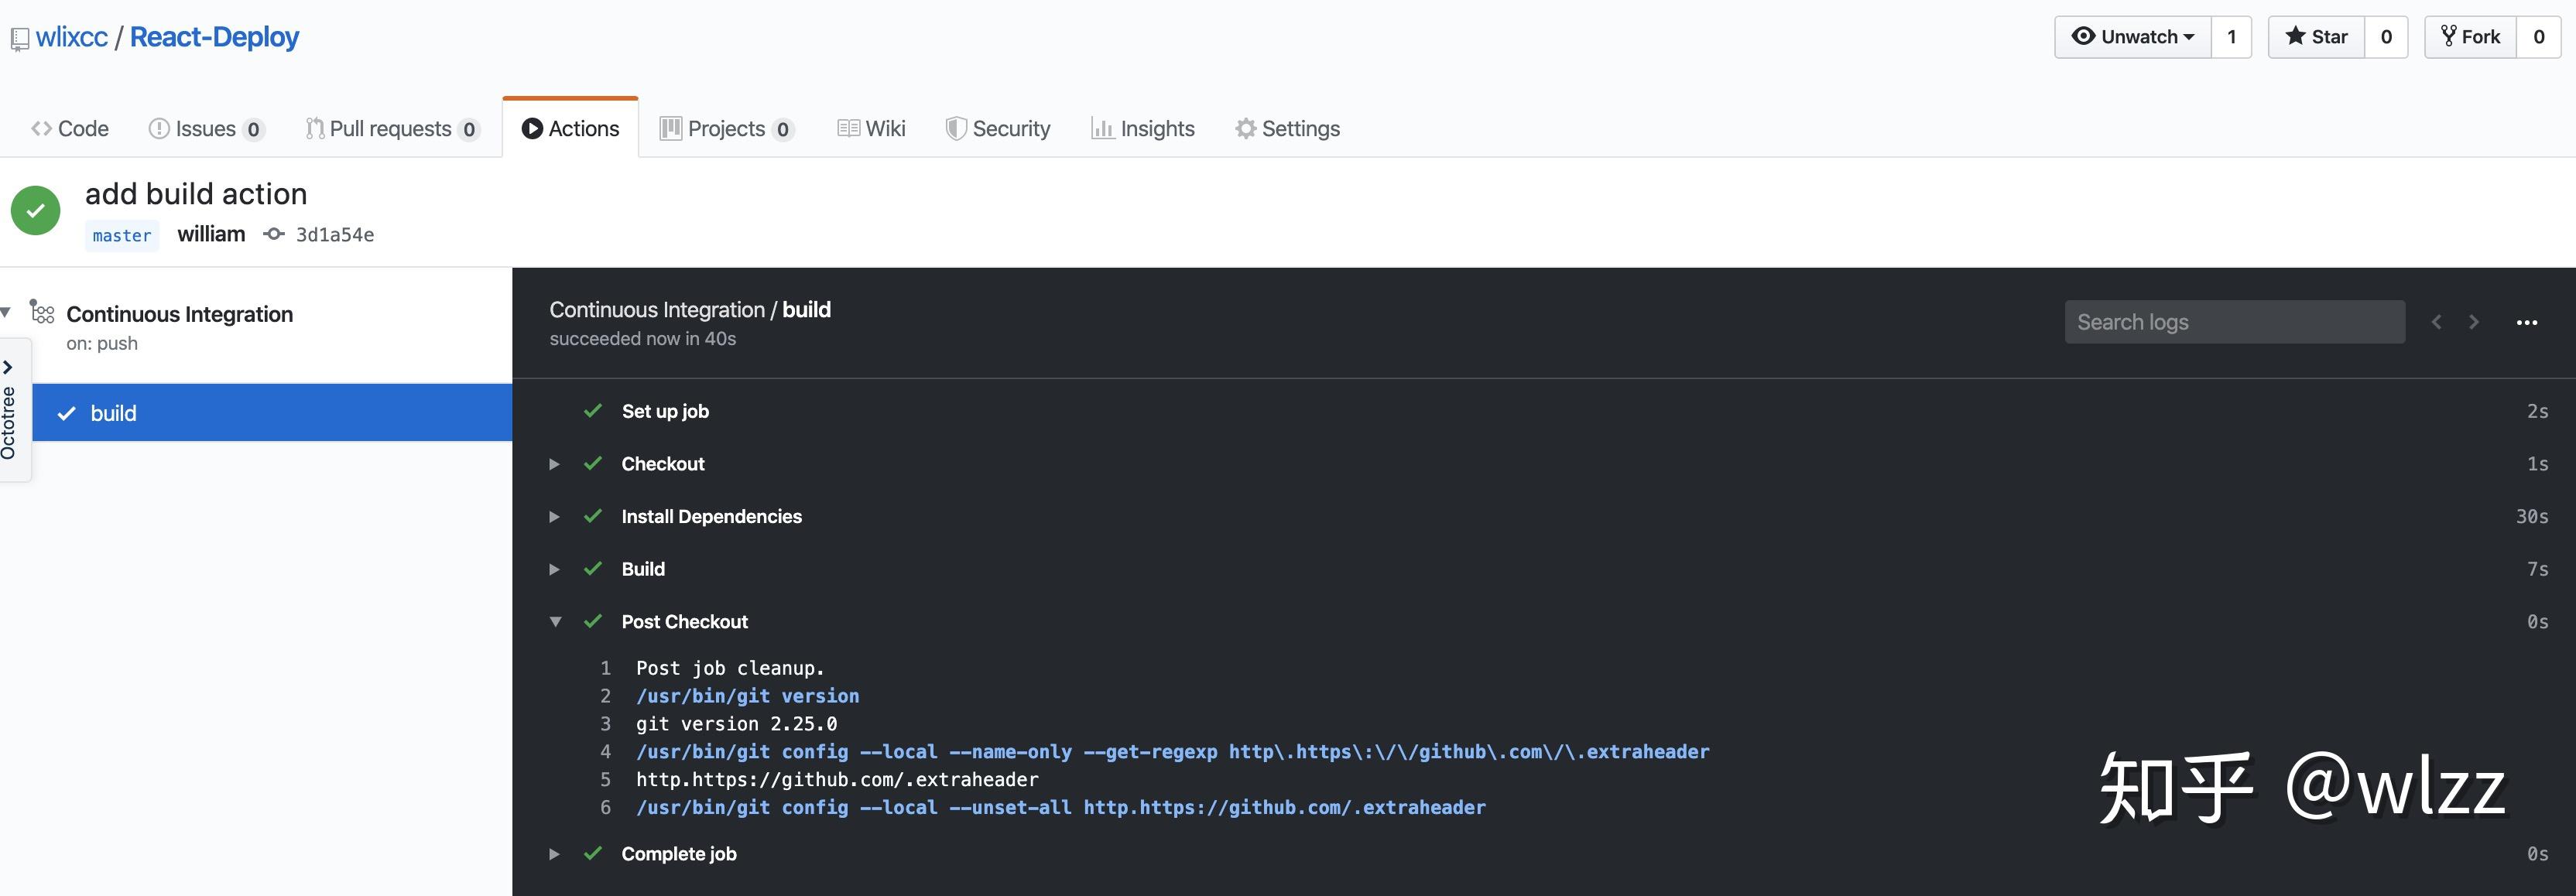Collapse the Continuous Integration workflow

[6, 312]
